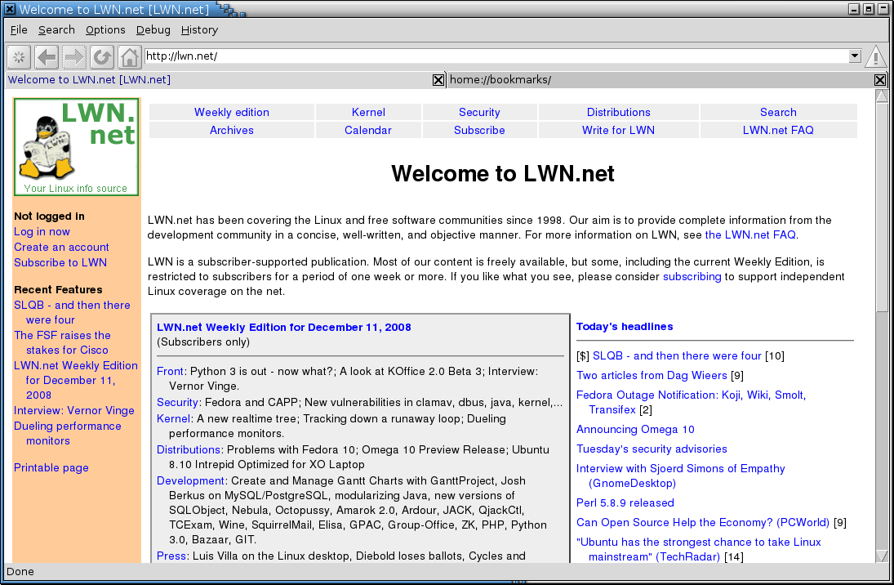
Task: Close the LWN.net tab with its X
Action: click(x=438, y=80)
